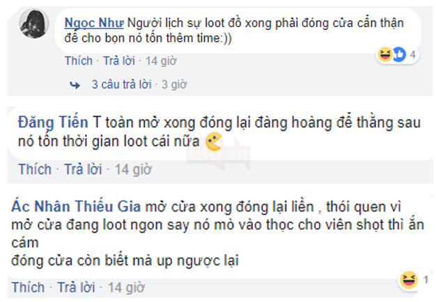The width and height of the screenshot is (436, 302).
Task: Like Ác Nhân Thiếu Gia's comment
Action: 28,287
